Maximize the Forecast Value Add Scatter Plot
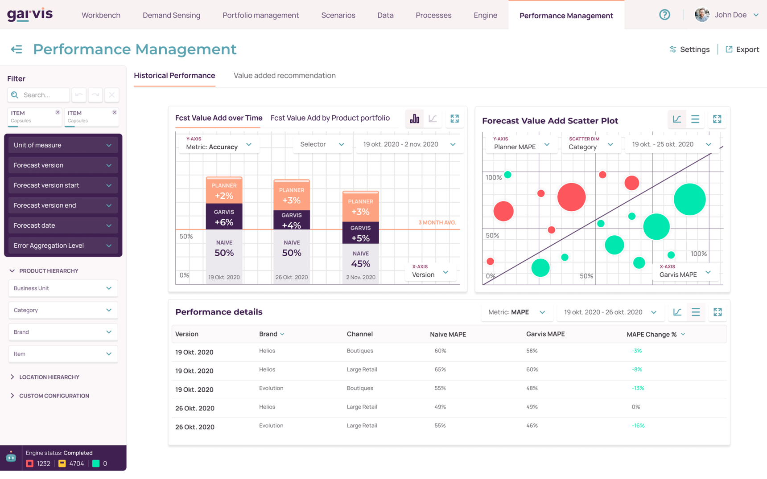Image resolution: width=767 pixels, height=479 pixels. click(717, 119)
